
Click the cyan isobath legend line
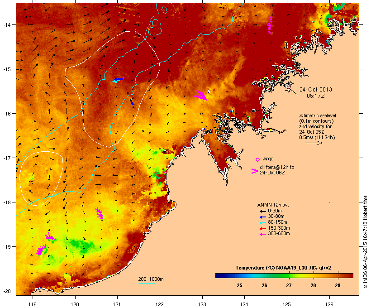[x=147, y=283]
